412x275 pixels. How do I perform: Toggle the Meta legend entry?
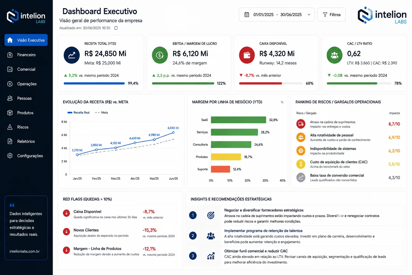point(101,113)
